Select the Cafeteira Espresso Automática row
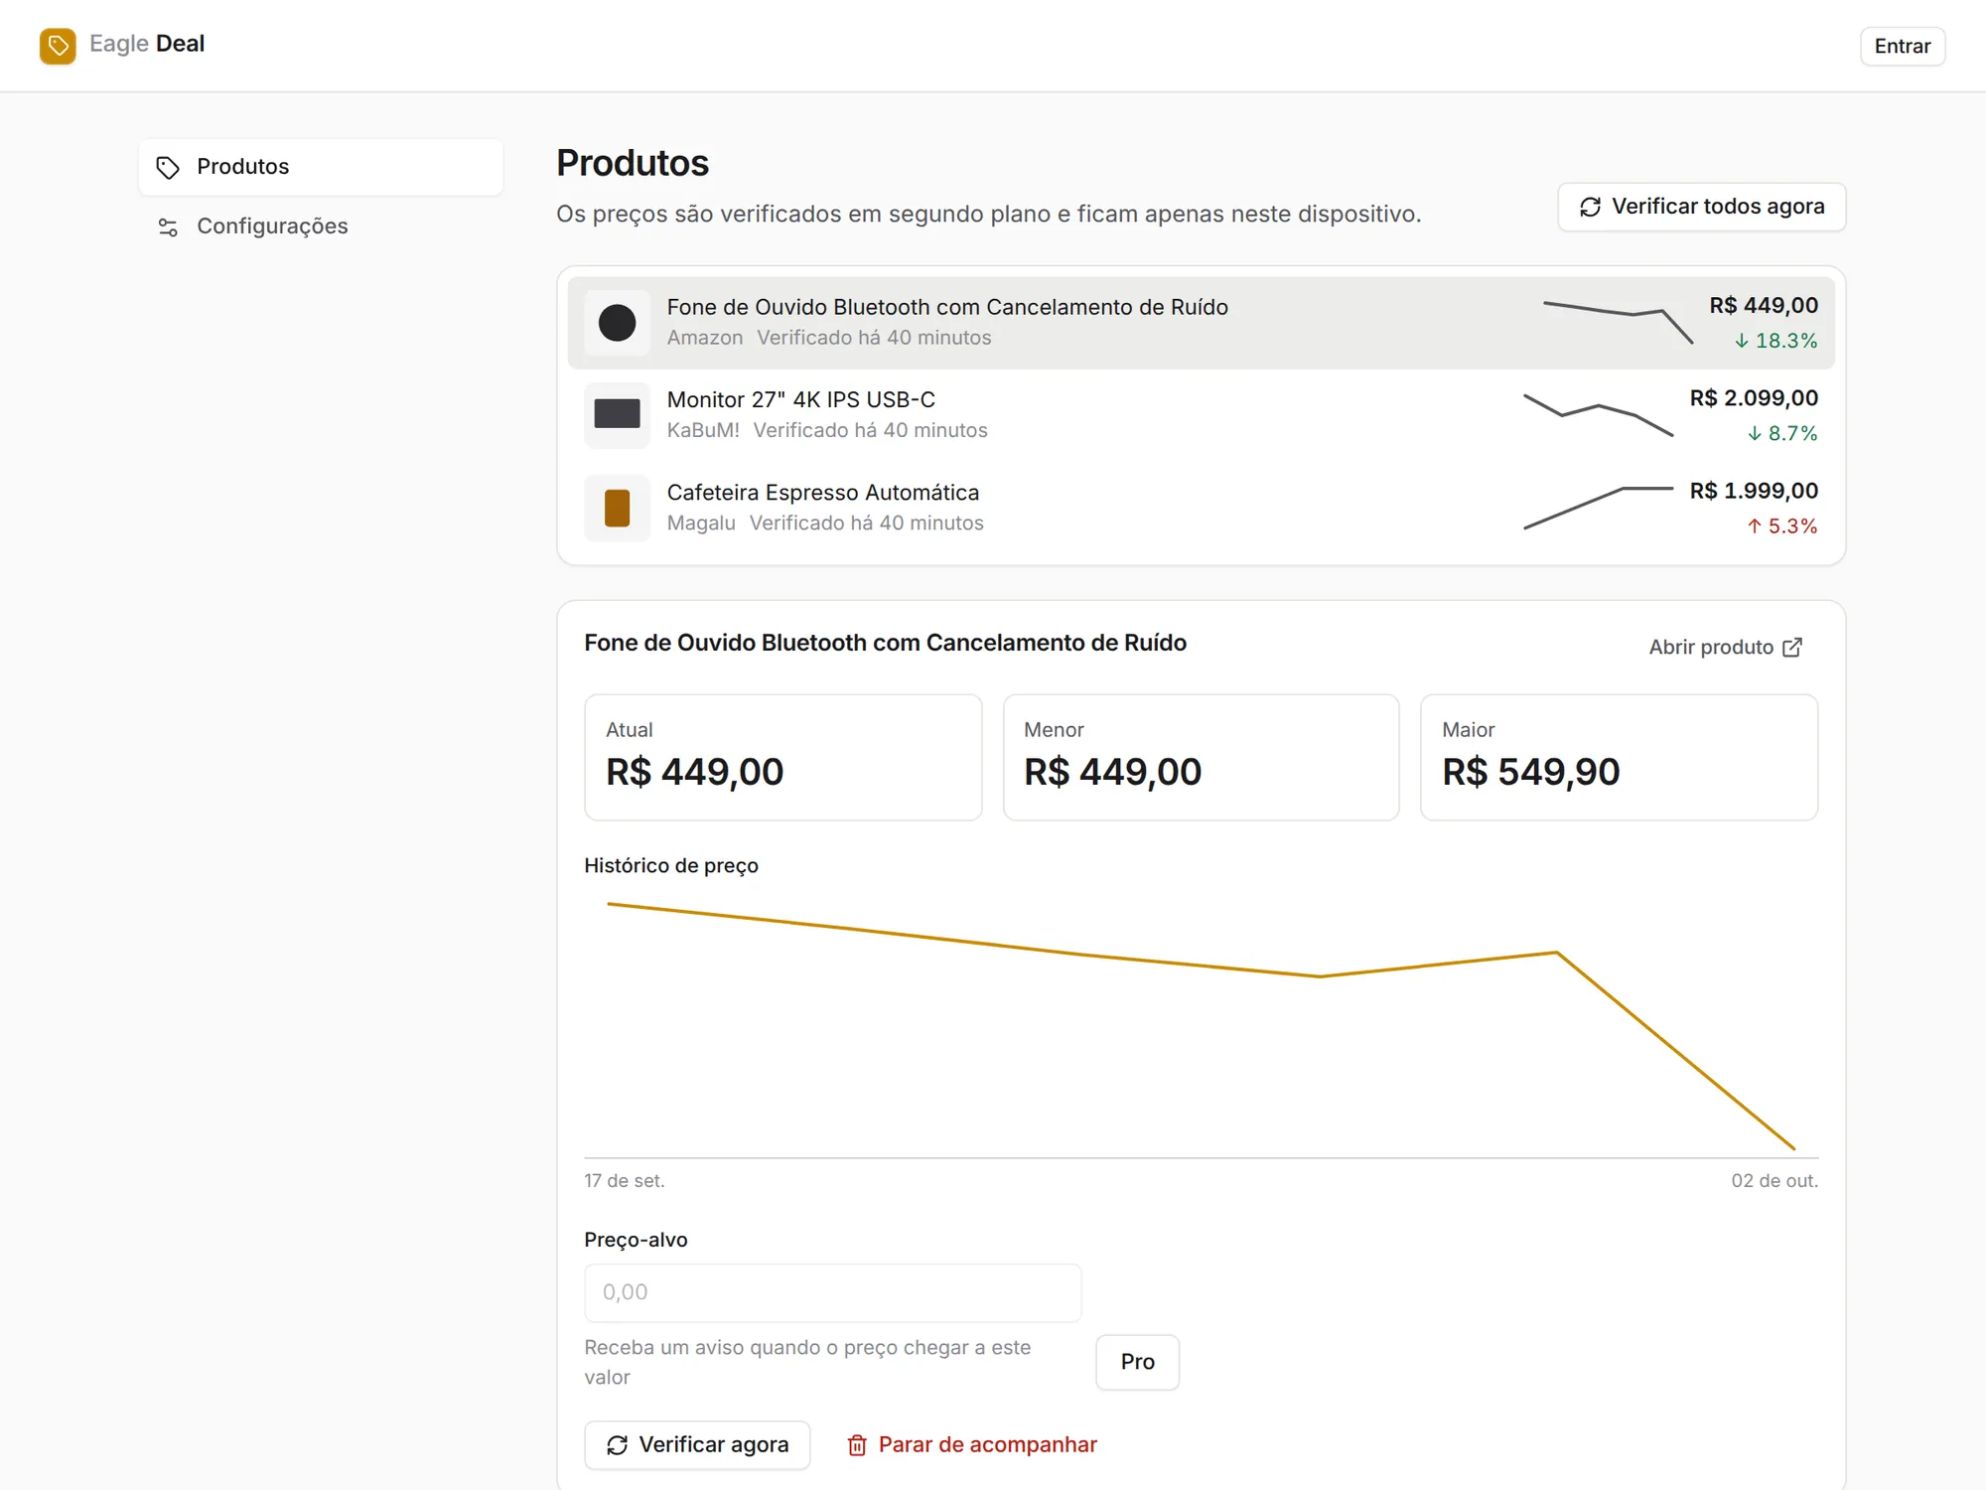The height and width of the screenshot is (1490, 1986). pos(1201,508)
